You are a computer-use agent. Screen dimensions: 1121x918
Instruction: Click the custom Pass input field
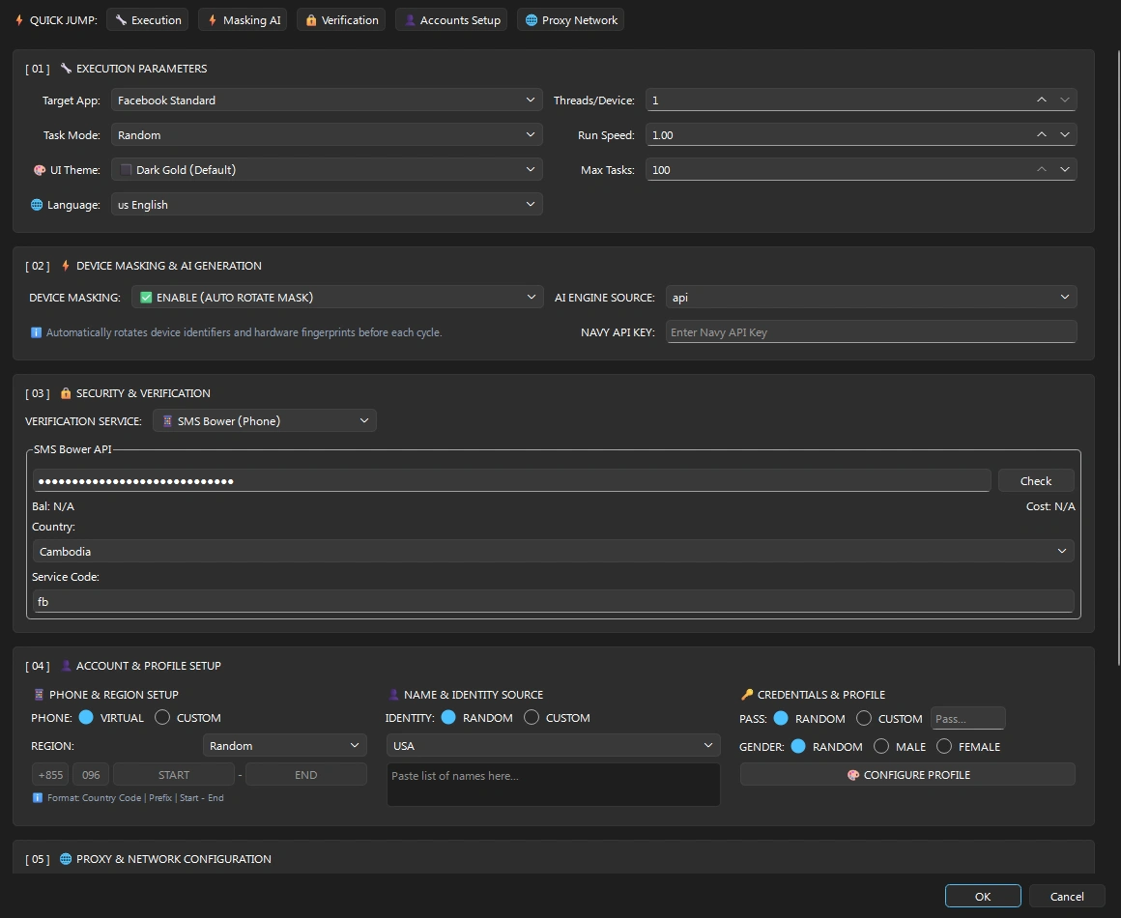click(968, 719)
